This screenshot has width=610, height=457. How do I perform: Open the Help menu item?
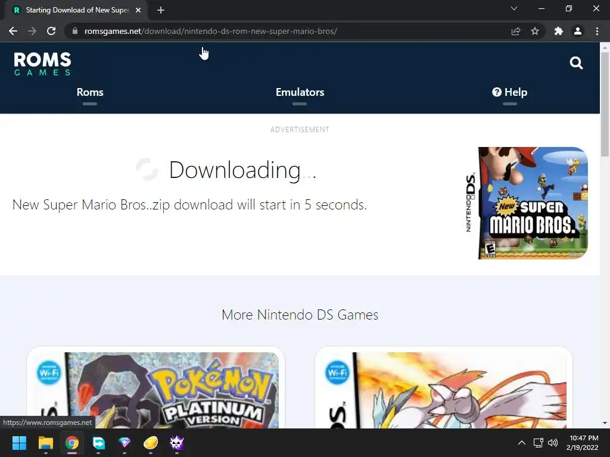tap(510, 92)
